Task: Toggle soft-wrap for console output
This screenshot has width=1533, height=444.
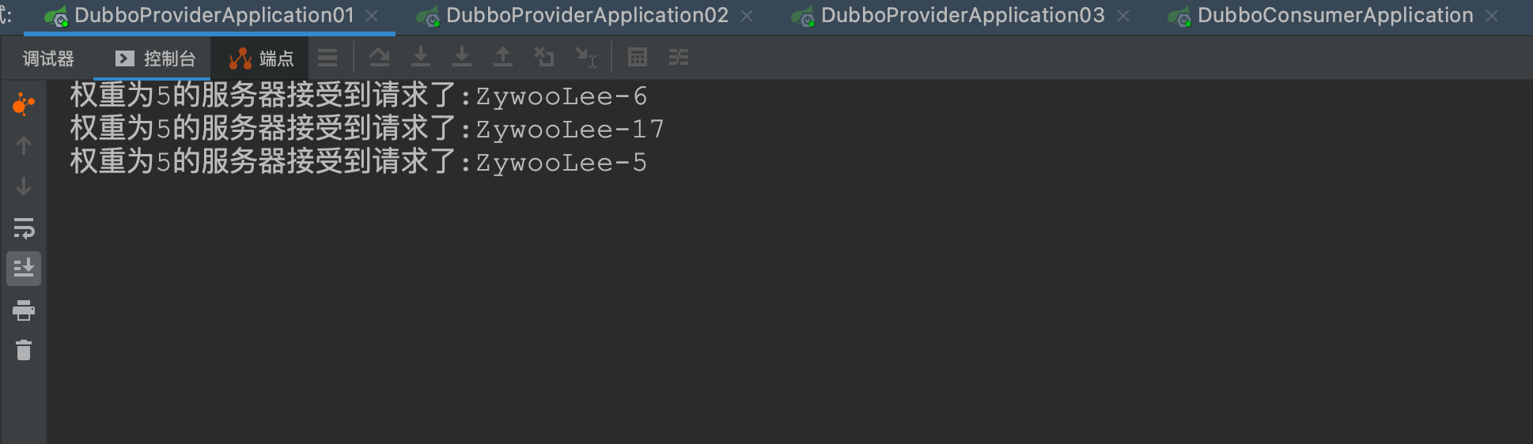Action: 24,228
